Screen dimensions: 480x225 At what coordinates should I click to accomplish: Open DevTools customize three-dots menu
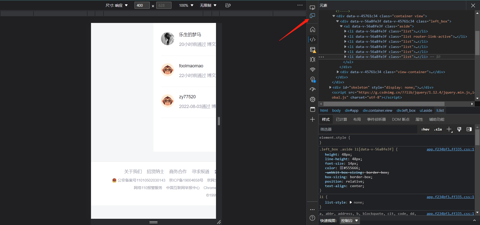(x=312, y=210)
